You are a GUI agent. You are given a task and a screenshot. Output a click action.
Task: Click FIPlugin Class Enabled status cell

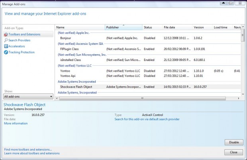click(x=149, y=49)
